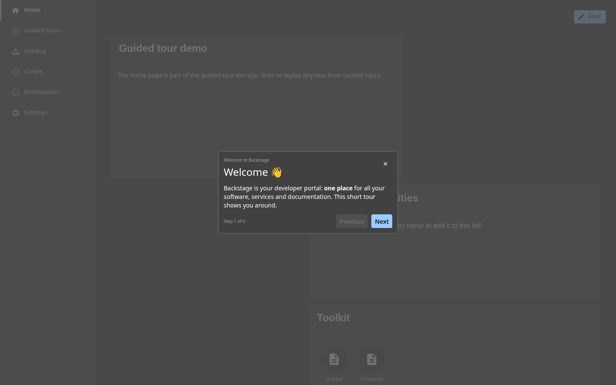
Task: Click the Notifications bell icon
Action: [16, 92]
